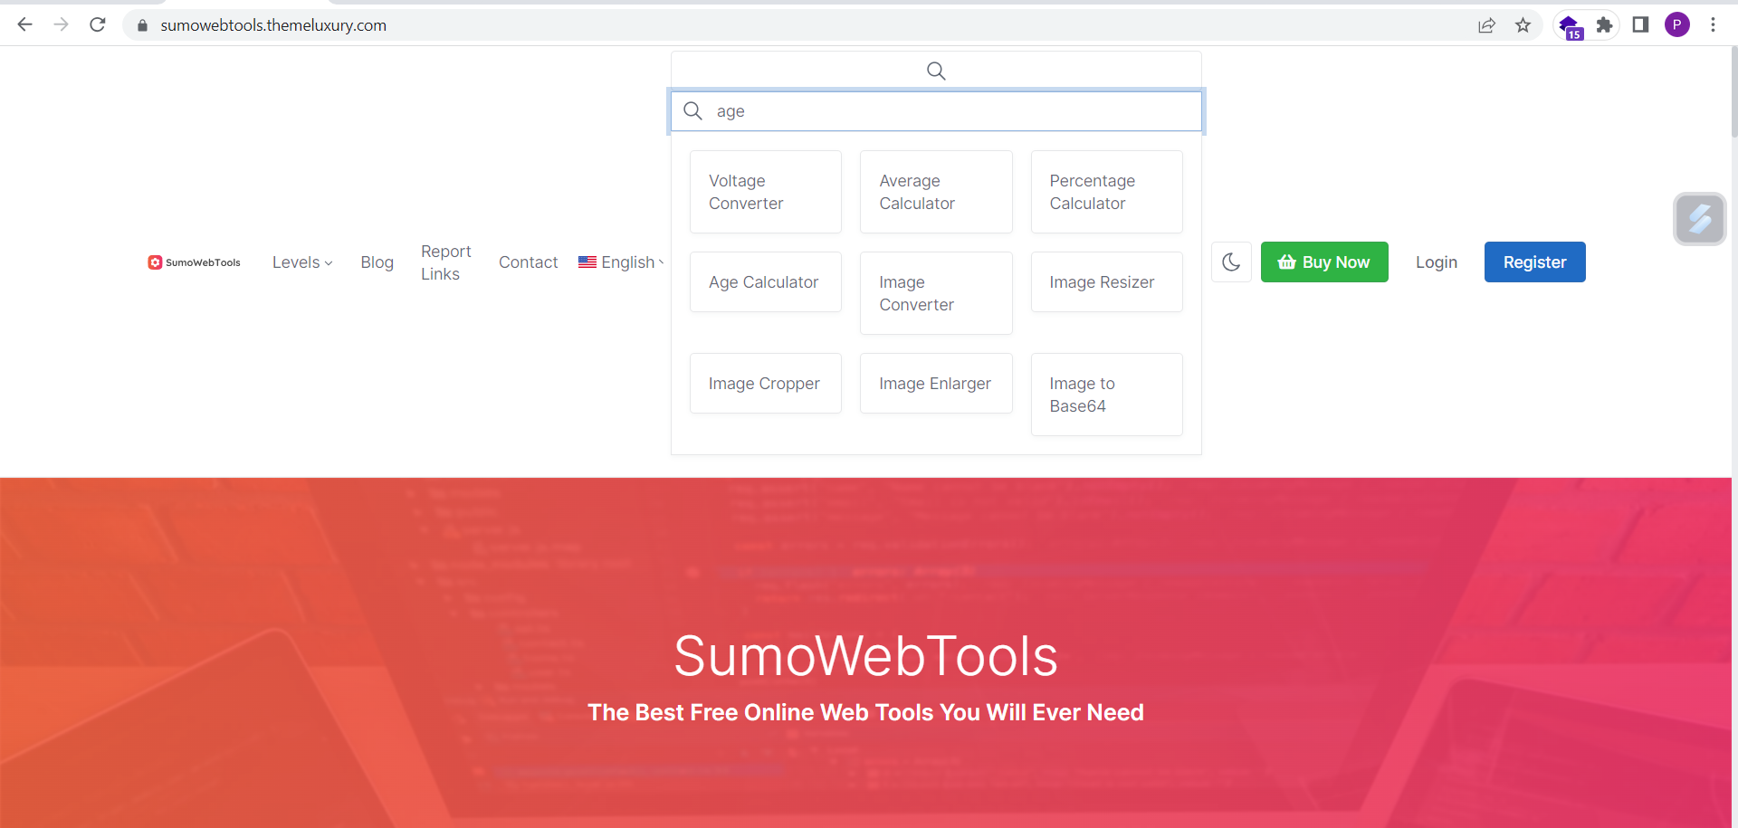The height and width of the screenshot is (828, 1738).
Task: Click the SumoWebTools hero heading
Action: coord(865,656)
